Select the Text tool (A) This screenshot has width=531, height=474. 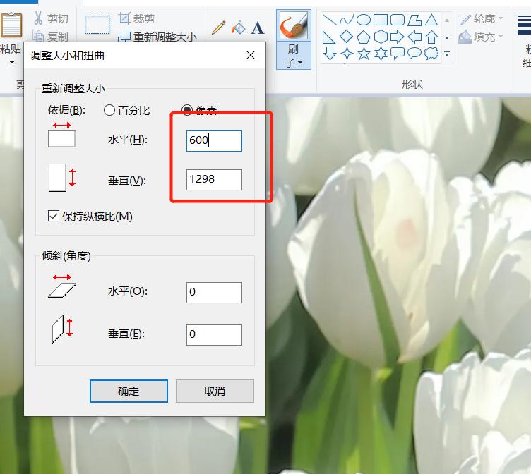pyautogui.click(x=257, y=28)
